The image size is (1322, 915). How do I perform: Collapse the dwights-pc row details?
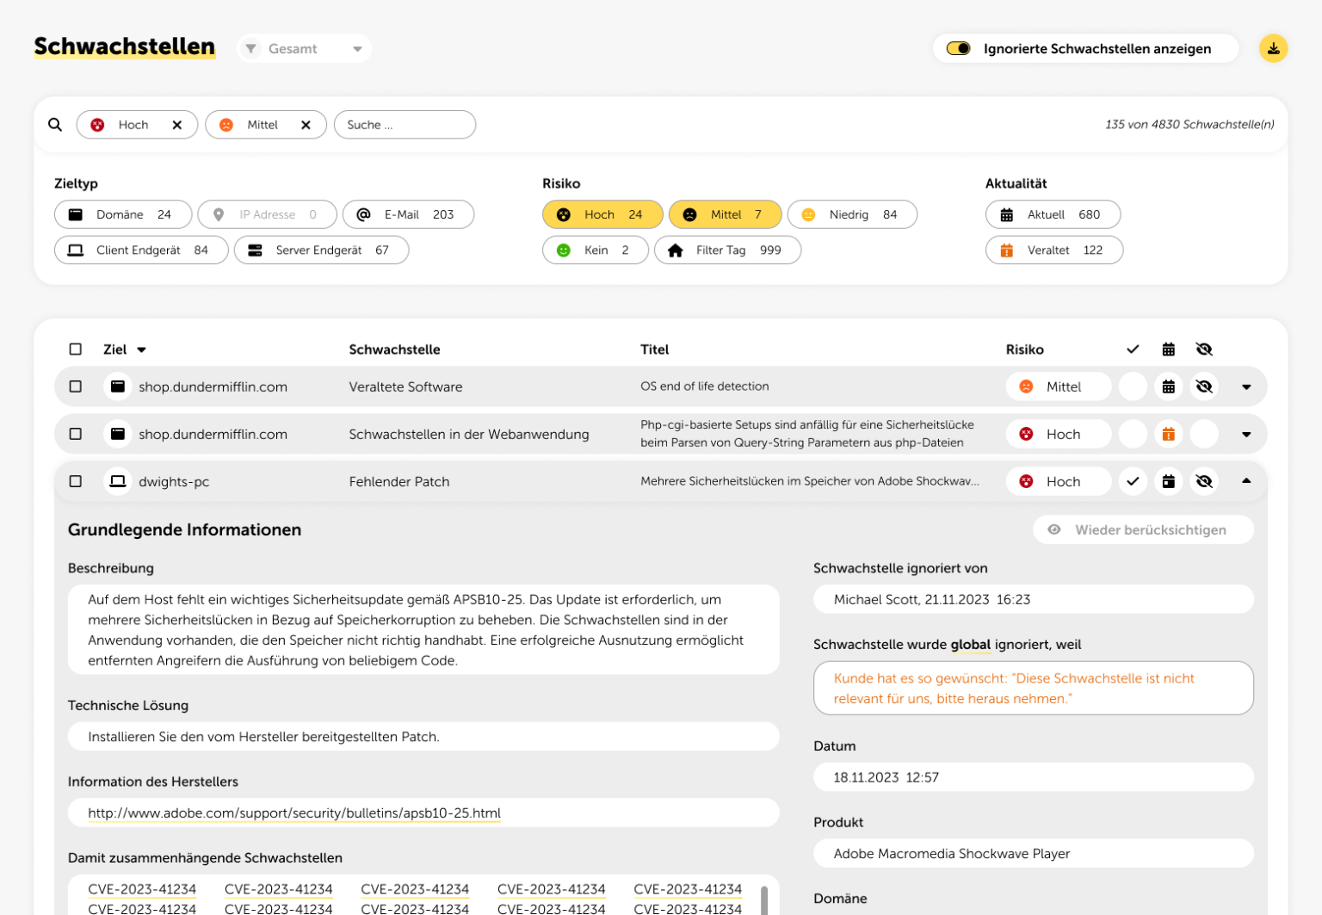point(1245,481)
